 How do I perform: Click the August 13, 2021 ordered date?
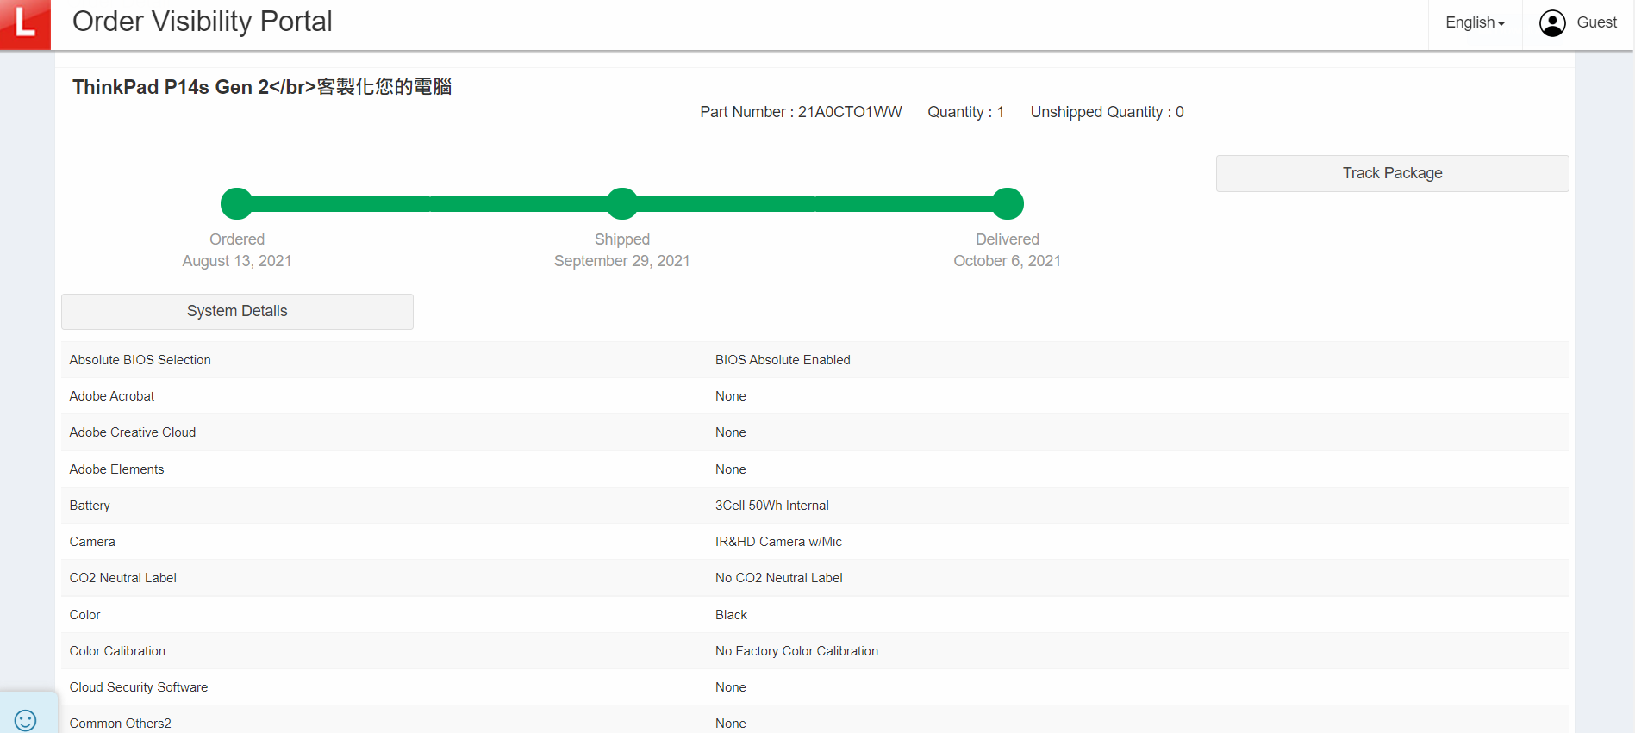(237, 261)
